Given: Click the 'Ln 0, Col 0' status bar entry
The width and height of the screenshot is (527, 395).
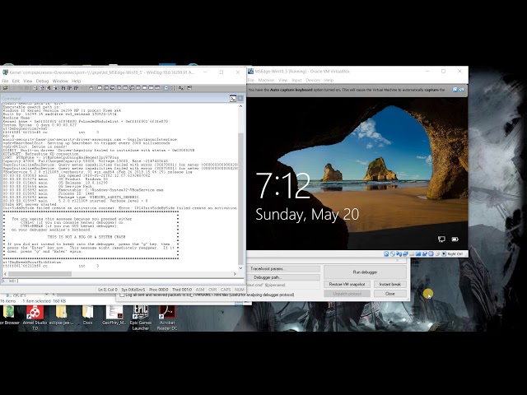Looking at the screenshot, I should (x=108, y=290).
